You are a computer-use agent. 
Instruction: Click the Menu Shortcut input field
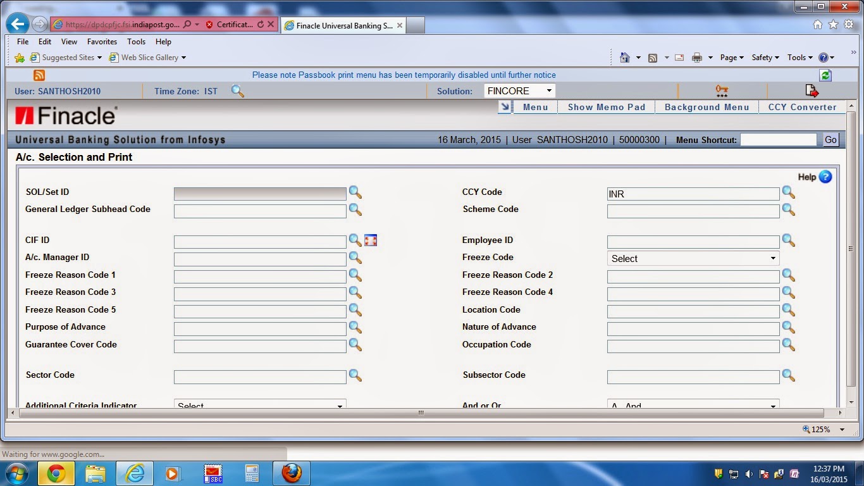779,140
